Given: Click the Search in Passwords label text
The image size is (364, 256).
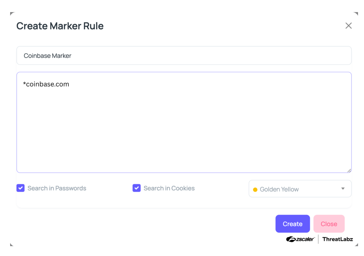Looking at the screenshot, I should coord(57,188).
